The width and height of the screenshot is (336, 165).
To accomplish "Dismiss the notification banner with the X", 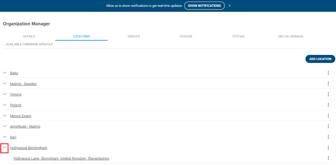I will point(230,6).
